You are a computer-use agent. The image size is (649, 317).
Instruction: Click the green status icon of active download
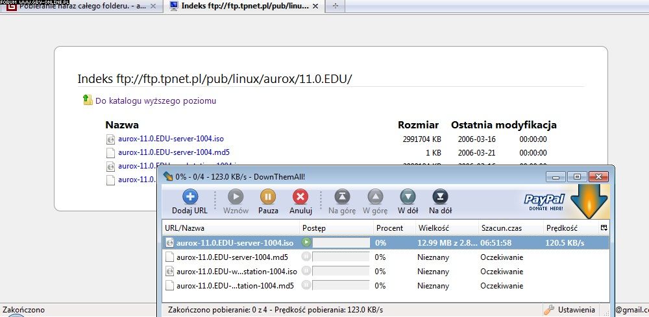(x=306, y=242)
